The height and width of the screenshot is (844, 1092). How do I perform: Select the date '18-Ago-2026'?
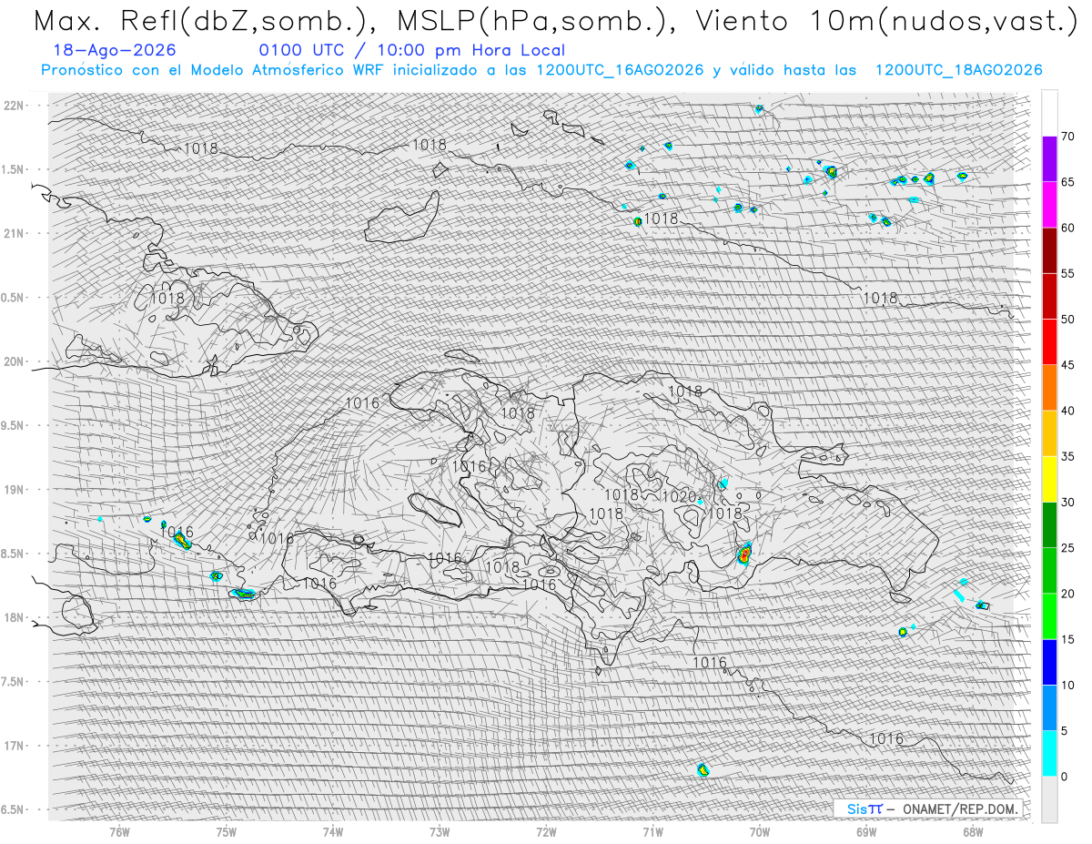115,50
